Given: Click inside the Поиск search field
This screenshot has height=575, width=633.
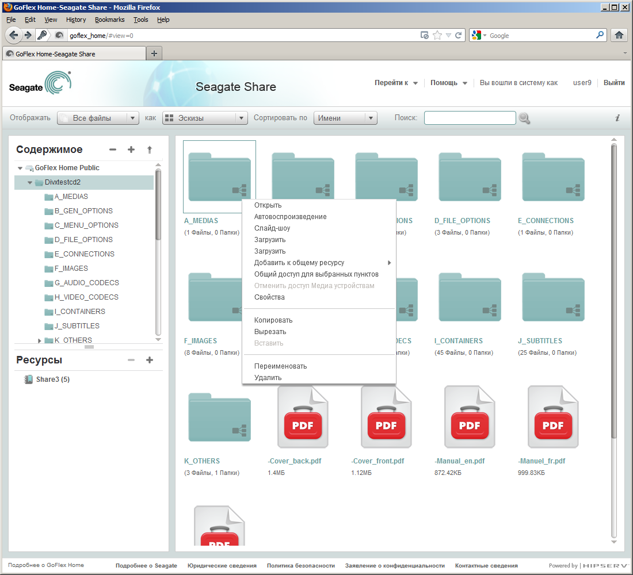Looking at the screenshot, I should tap(470, 118).
